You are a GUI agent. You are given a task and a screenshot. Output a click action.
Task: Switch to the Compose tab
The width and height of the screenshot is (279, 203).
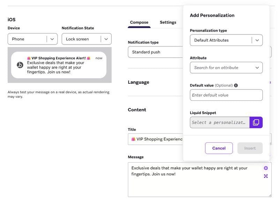click(x=139, y=22)
